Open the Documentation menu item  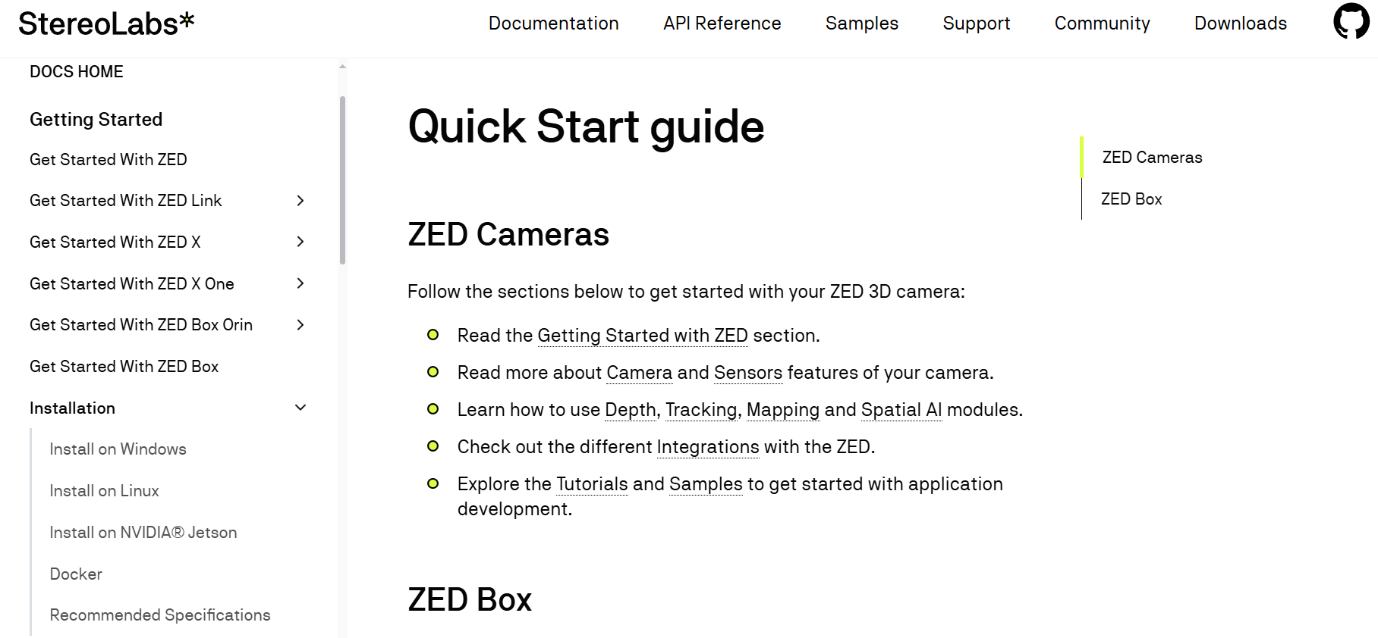[x=553, y=23]
